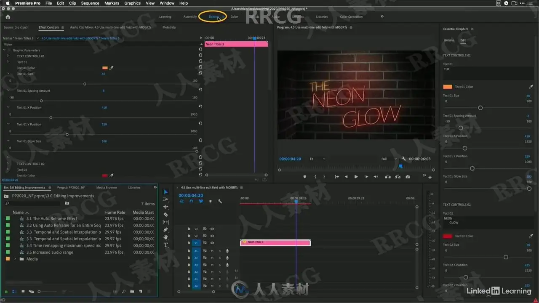This screenshot has height=303, width=539.
Task: Open the Graphics menu
Action: [x=133, y=3]
